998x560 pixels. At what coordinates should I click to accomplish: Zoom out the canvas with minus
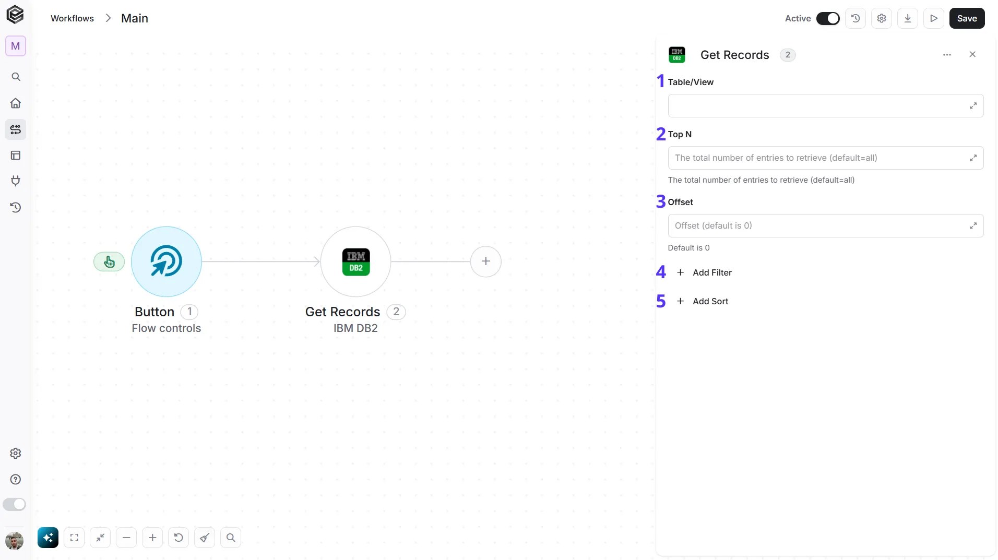(x=126, y=538)
